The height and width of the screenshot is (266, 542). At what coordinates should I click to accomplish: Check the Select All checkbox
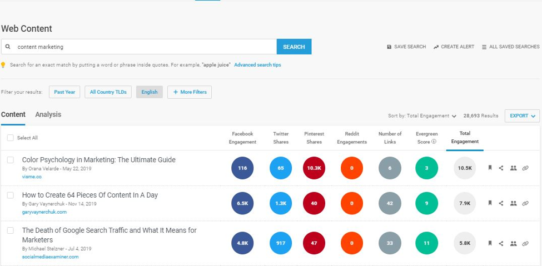[x=10, y=138]
